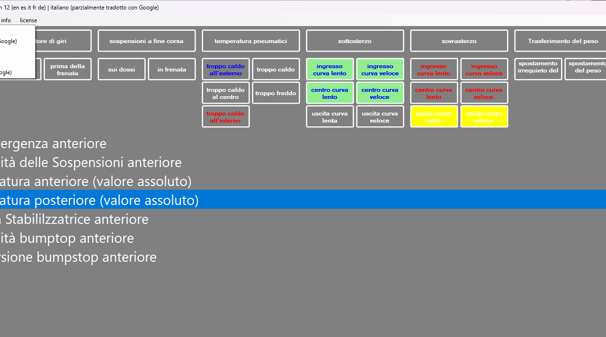Click green 'centro curva veloce' under sottosterzo
Viewport: 606px width, 337px height.
[x=380, y=93]
